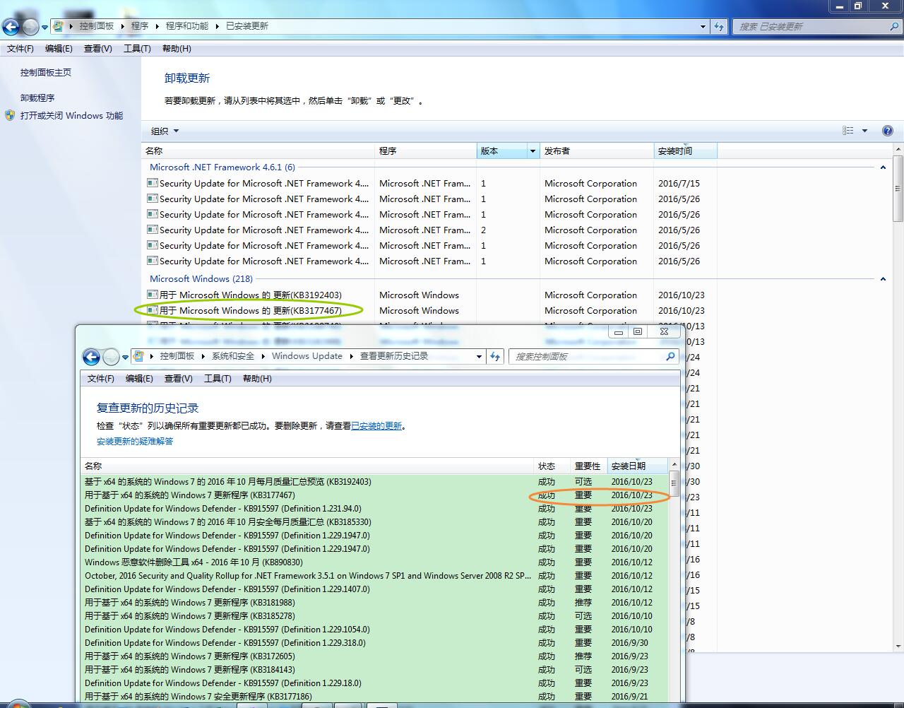
Task: Open 文件(F) menu in Installed Updates window
Action: (20, 49)
